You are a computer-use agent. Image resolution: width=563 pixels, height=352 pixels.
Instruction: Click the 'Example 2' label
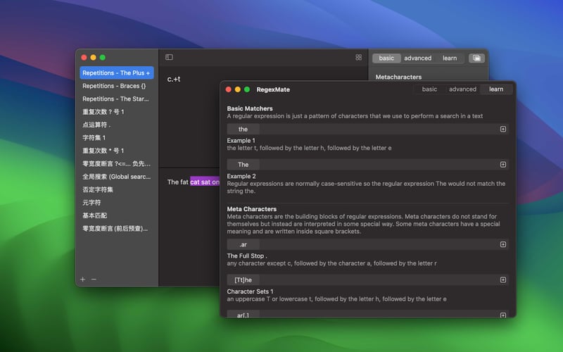(241, 176)
